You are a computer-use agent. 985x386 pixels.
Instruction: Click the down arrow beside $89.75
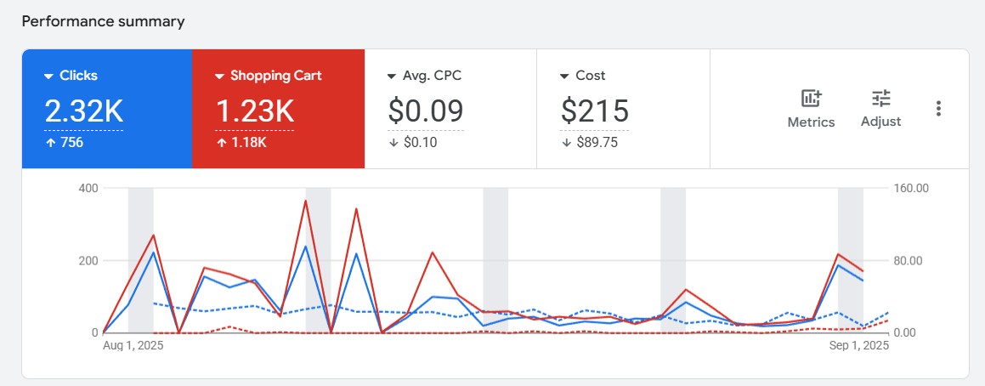(565, 143)
